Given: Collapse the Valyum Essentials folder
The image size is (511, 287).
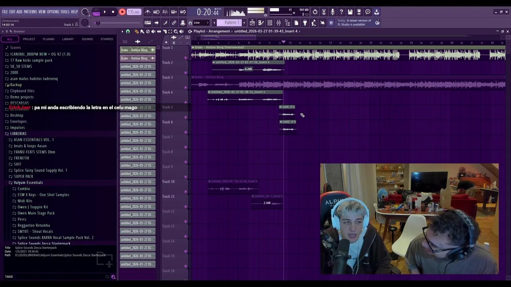Looking at the screenshot, I should click(x=28, y=183).
